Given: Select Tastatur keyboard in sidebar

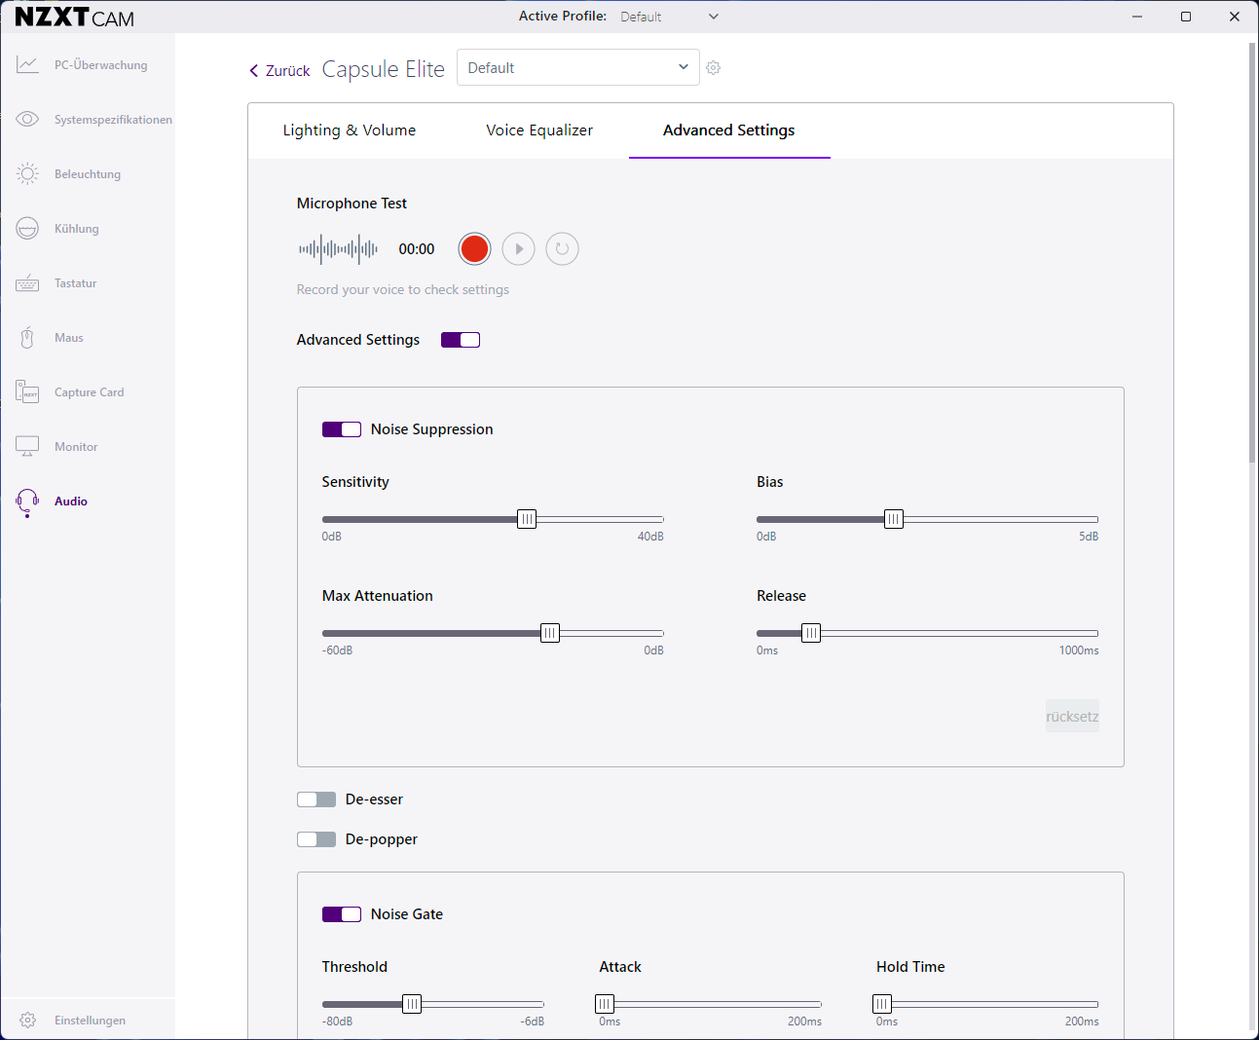Looking at the screenshot, I should click(x=75, y=283).
